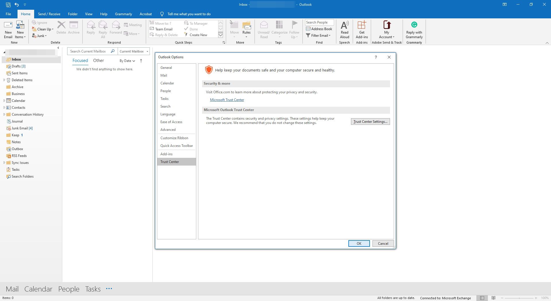Click Normal view icon in status bar
551x301 pixels.
pos(482,298)
